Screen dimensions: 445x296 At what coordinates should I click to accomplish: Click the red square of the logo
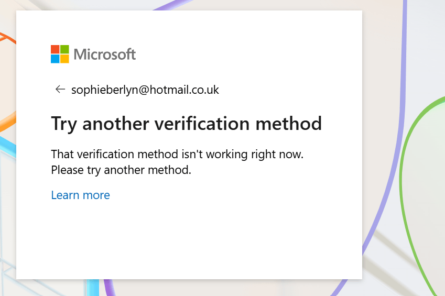[x=55, y=49]
